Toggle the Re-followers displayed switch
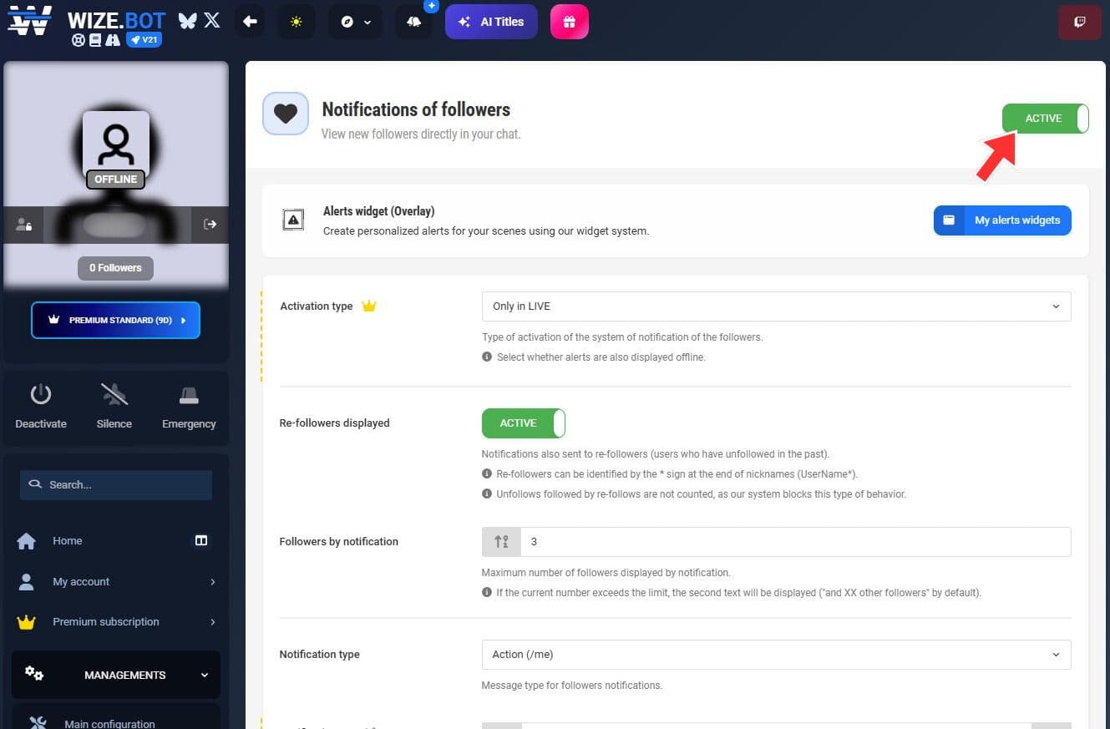1110x729 pixels. pyautogui.click(x=523, y=423)
